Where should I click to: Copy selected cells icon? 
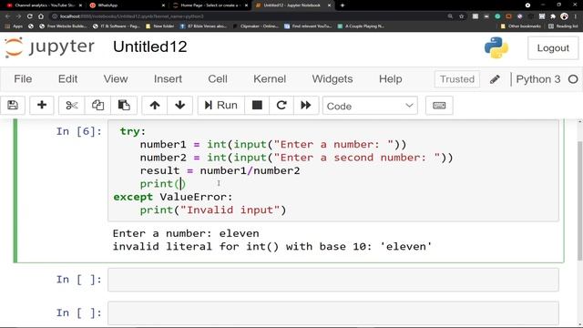click(x=97, y=106)
